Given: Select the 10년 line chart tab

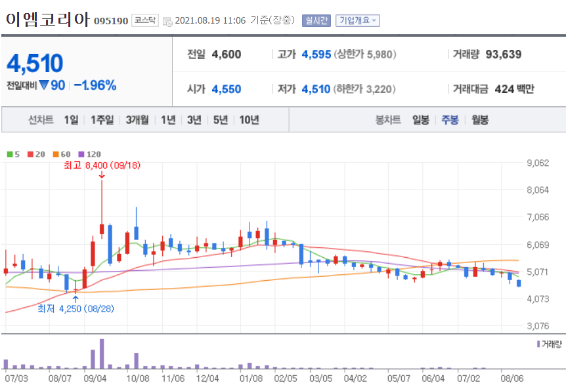Looking at the screenshot, I should pos(250,120).
